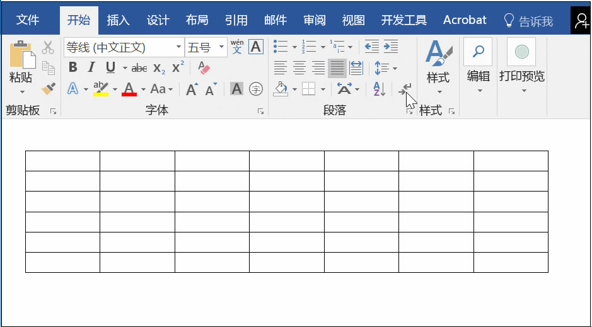The image size is (592, 327).
Task: Toggle superscript formatting
Action: 178,67
